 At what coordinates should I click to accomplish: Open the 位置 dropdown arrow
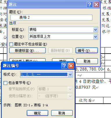(x=95, y=37)
